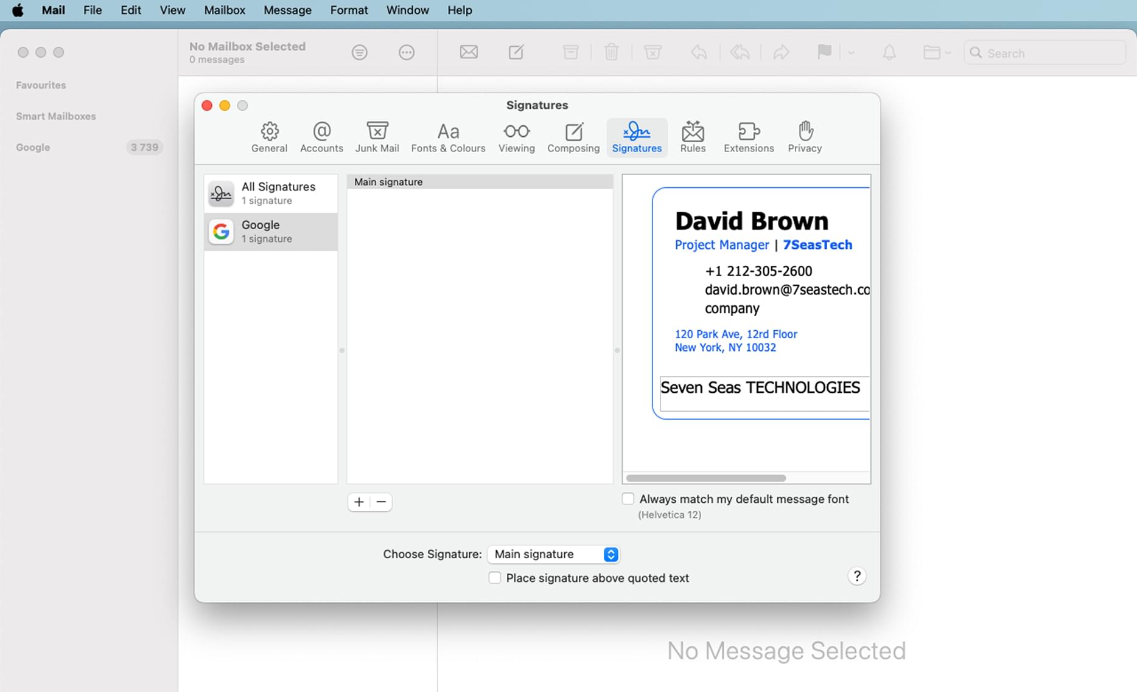This screenshot has width=1137, height=692.
Task: Click the signature preview horizontal scrollbar
Action: [706, 478]
